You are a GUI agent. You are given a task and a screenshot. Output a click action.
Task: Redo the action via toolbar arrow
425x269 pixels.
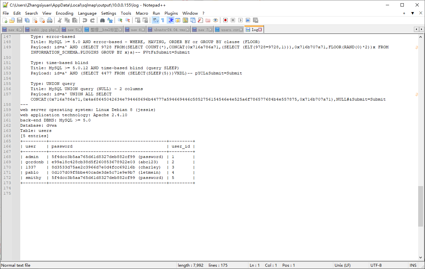[92, 20]
